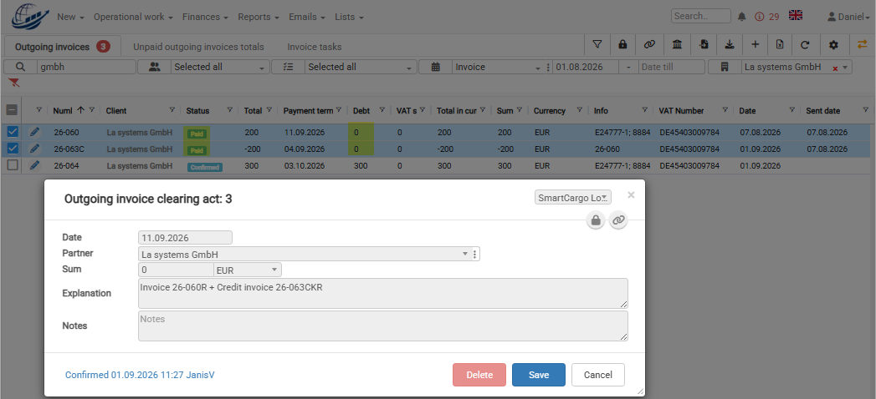Image resolution: width=876 pixels, height=399 pixels.
Task: Toggle the select-all checkbox in table header
Action: (12, 110)
